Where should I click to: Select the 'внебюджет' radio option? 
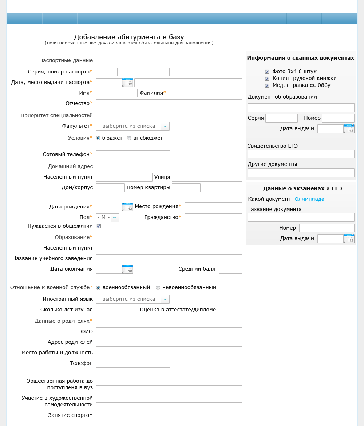(x=129, y=138)
